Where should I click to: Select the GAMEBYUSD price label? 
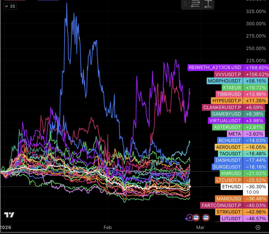coord(226,114)
